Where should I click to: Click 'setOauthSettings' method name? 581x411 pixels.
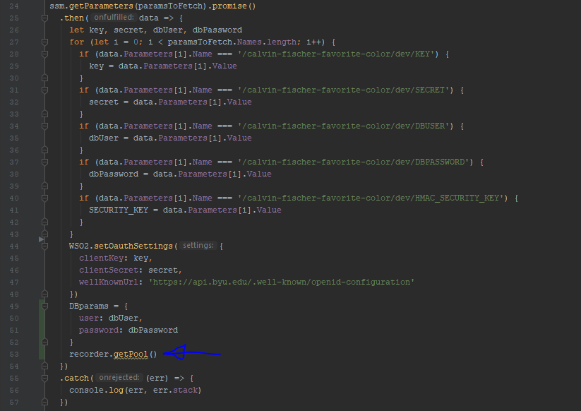pos(133,246)
